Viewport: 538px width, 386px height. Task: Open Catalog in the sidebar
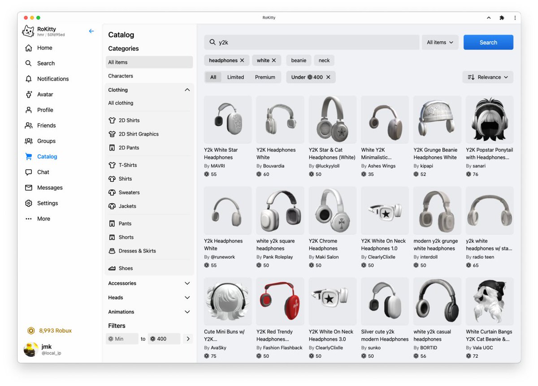tap(47, 157)
